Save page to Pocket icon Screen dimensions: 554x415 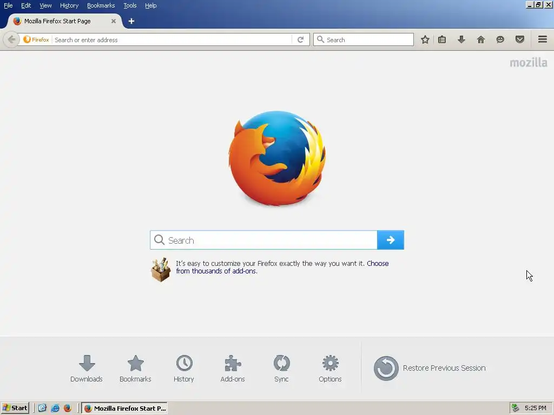520,39
